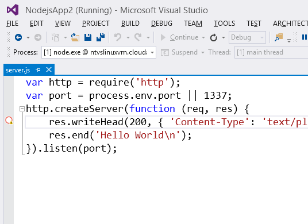Viewport: 308px width, 224px height.
Task: Click the Continue button
Action: pyautogui.click(x=179, y=37)
